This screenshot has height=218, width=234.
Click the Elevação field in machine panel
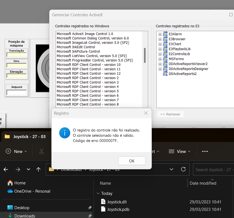tap(17, 76)
